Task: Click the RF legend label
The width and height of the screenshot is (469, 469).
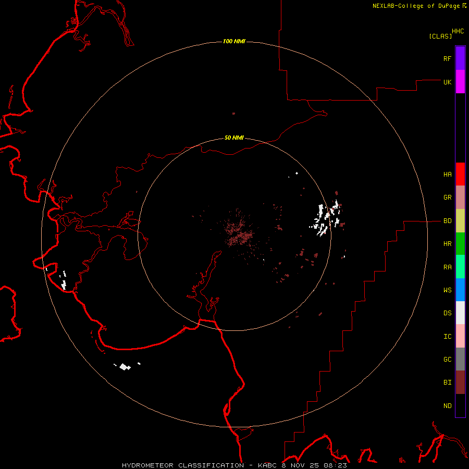Action: (x=447, y=58)
